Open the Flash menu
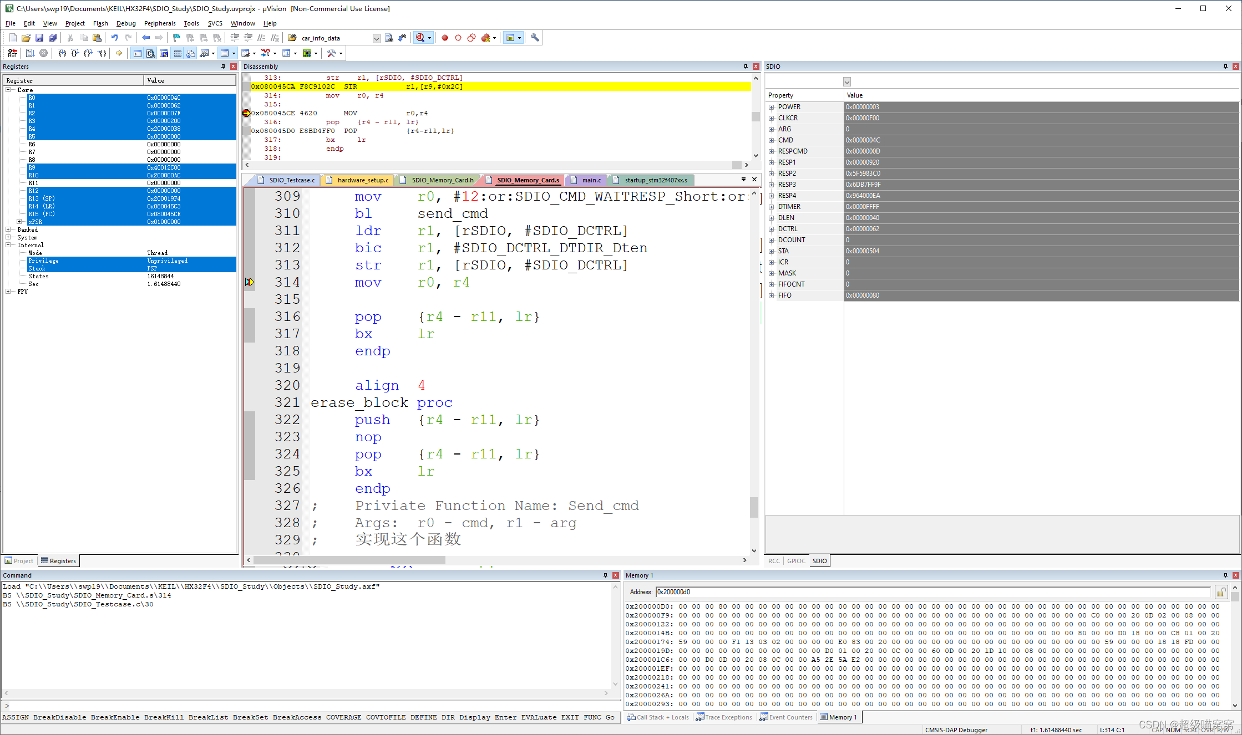 (100, 23)
